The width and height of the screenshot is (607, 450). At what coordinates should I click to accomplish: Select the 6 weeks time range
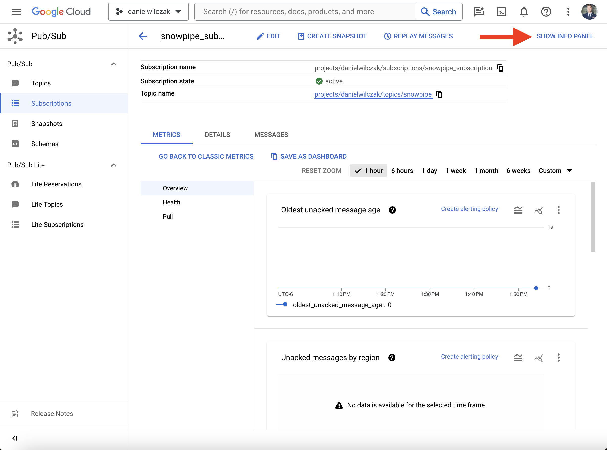click(x=519, y=171)
